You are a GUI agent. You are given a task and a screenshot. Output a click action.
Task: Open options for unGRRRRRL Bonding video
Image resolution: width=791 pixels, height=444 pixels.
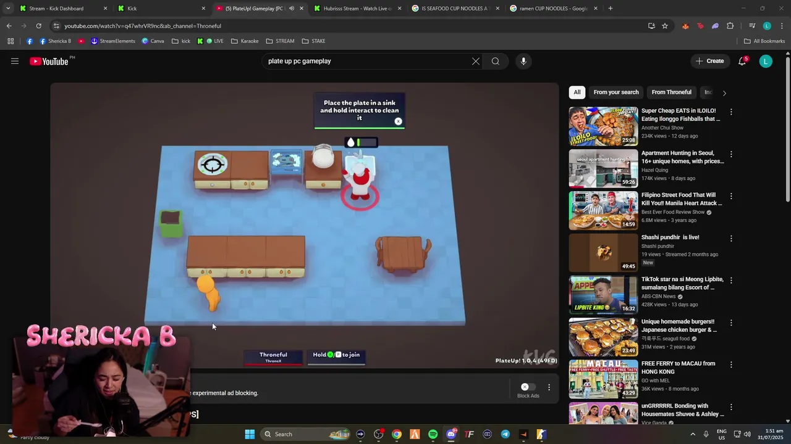tap(731, 407)
